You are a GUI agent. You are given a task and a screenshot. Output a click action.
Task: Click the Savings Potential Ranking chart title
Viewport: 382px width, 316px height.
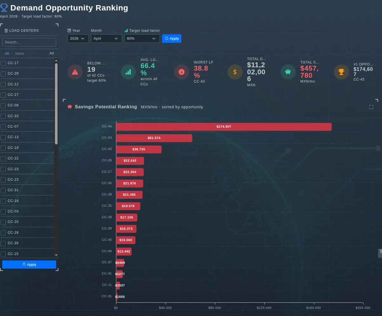click(106, 107)
